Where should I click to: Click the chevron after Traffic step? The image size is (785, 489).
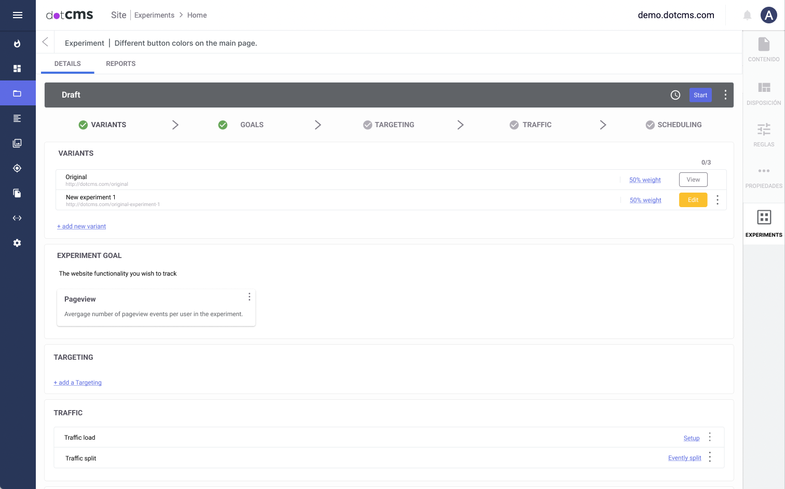pos(603,125)
